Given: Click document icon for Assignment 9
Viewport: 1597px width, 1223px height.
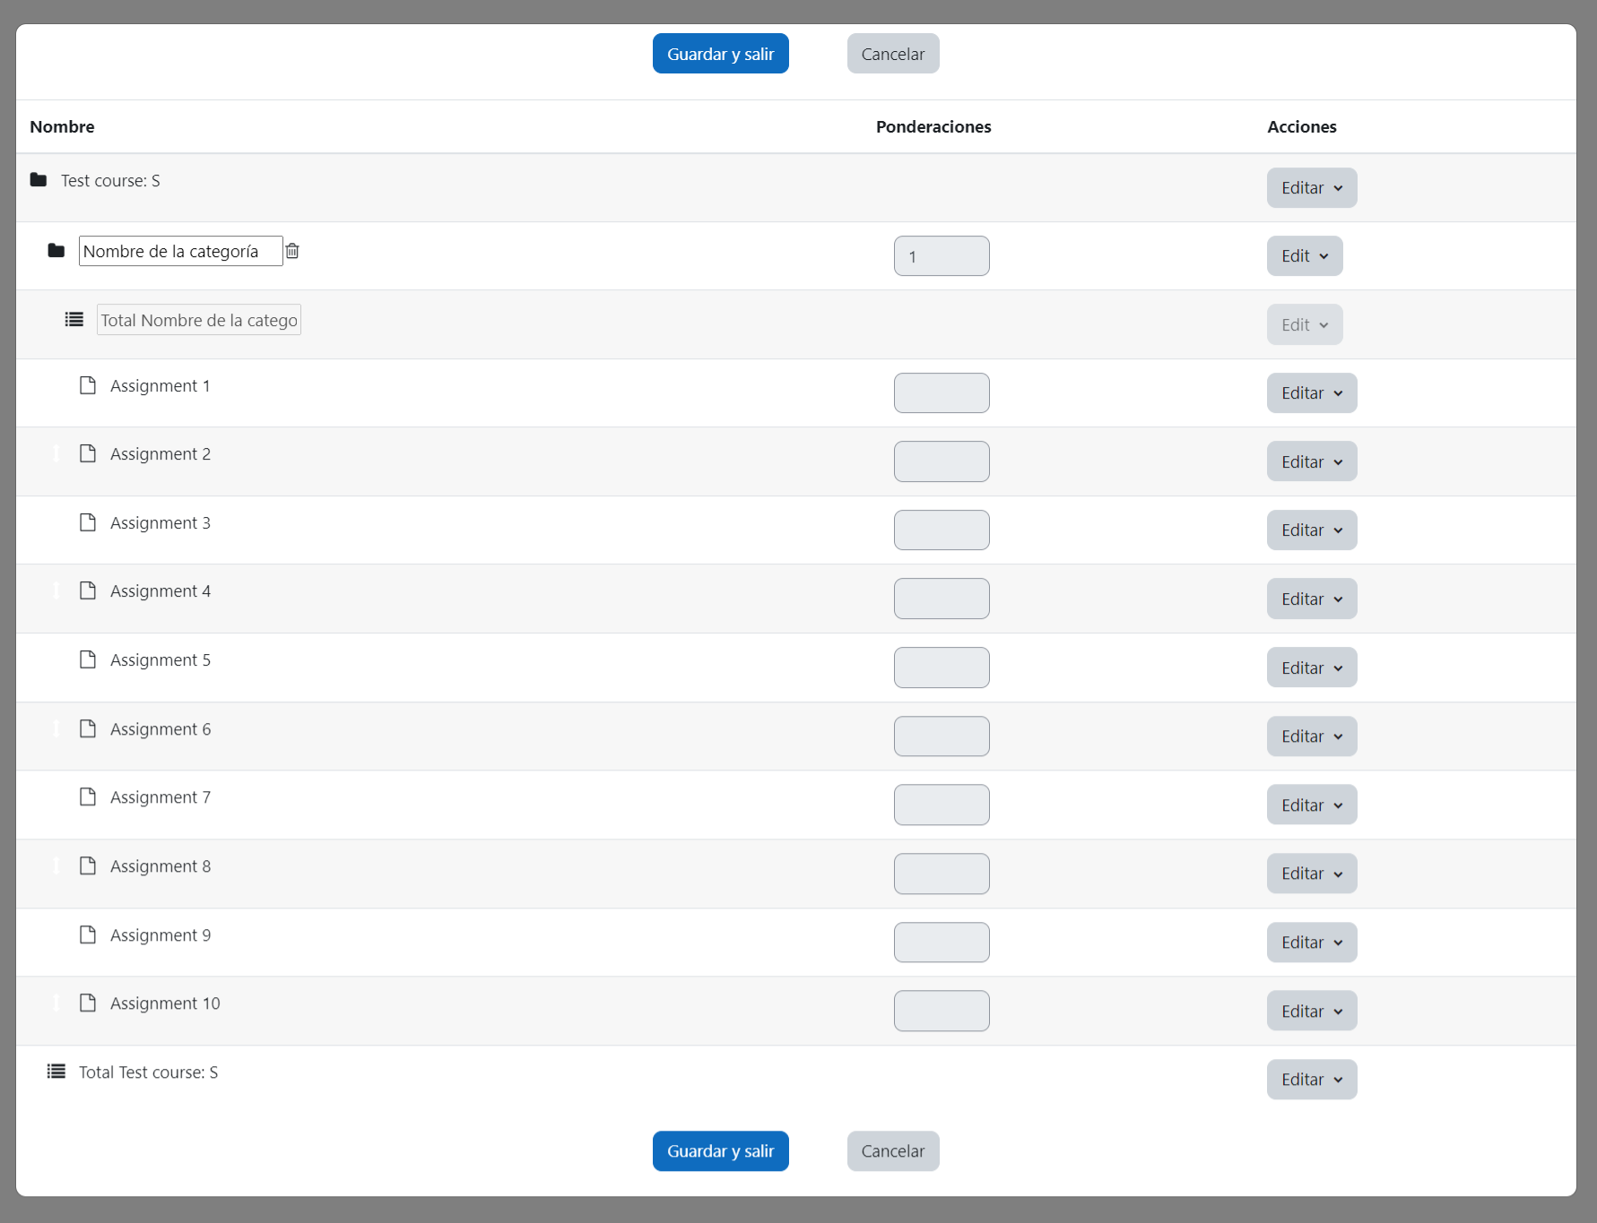Looking at the screenshot, I should click(x=88, y=934).
